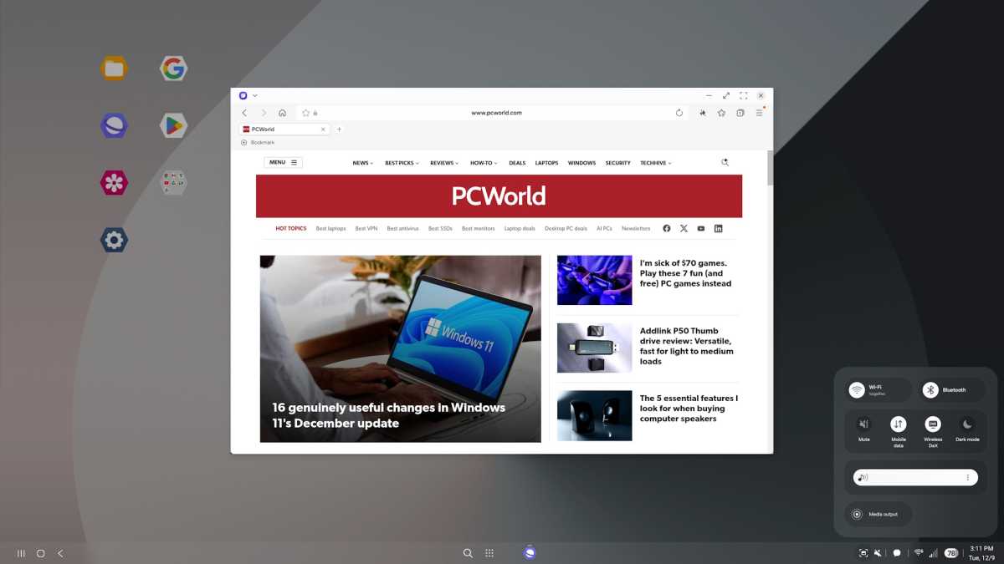Open the apps grid in taskbar
The image size is (1004, 564).
pos(489,553)
